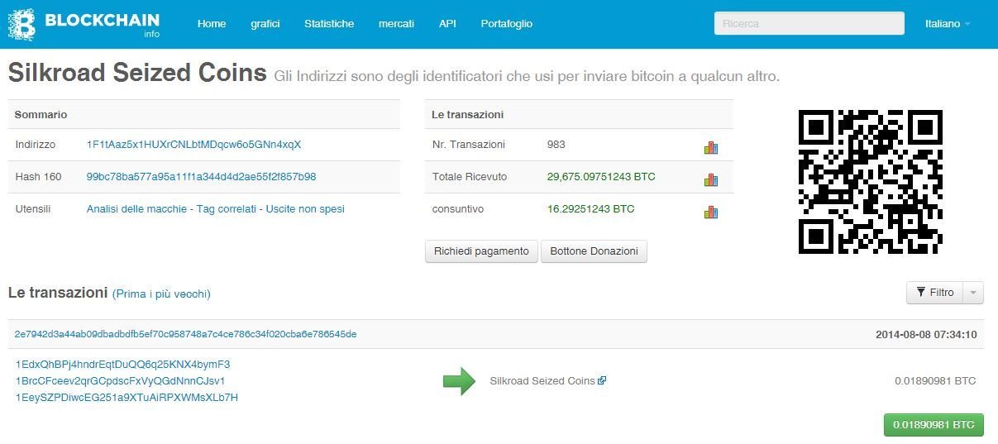998x444 pixels.
Task: Open address 1BrcCFceev2qrGCpdscFxVyQGdNnnCJsv1
Action: (x=120, y=381)
